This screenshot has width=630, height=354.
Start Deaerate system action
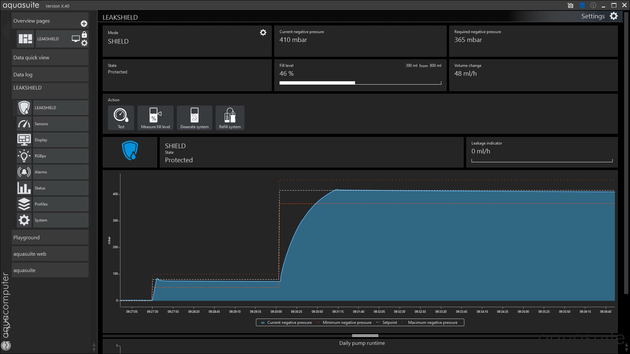pyautogui.click(x=195, y=118)
